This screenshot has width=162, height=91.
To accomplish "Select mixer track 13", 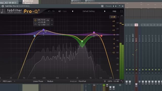I will tap(133, 25).
